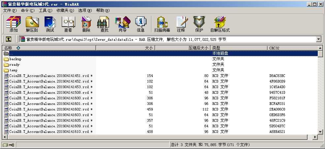Click the key password icon in status bar
Viewport: 325px width, 149px height.
[11, 145]
